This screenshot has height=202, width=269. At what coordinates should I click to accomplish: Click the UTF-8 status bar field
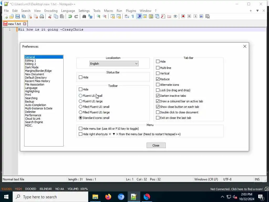tap(227, 179)
